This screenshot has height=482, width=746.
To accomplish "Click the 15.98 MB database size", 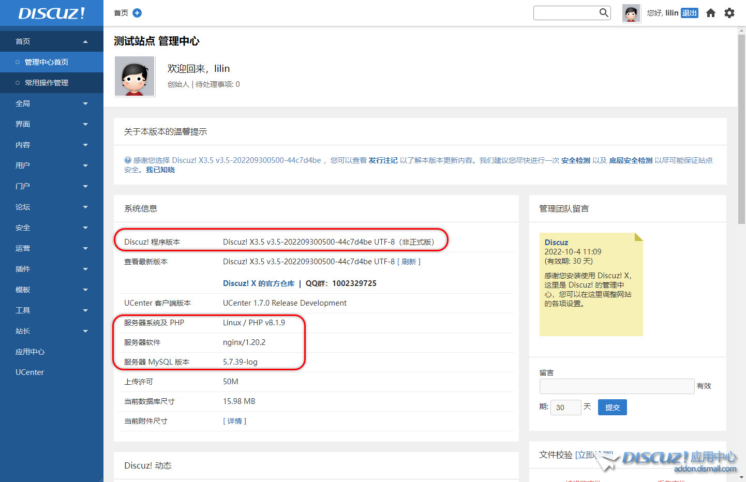I will (x=239, y=401).
